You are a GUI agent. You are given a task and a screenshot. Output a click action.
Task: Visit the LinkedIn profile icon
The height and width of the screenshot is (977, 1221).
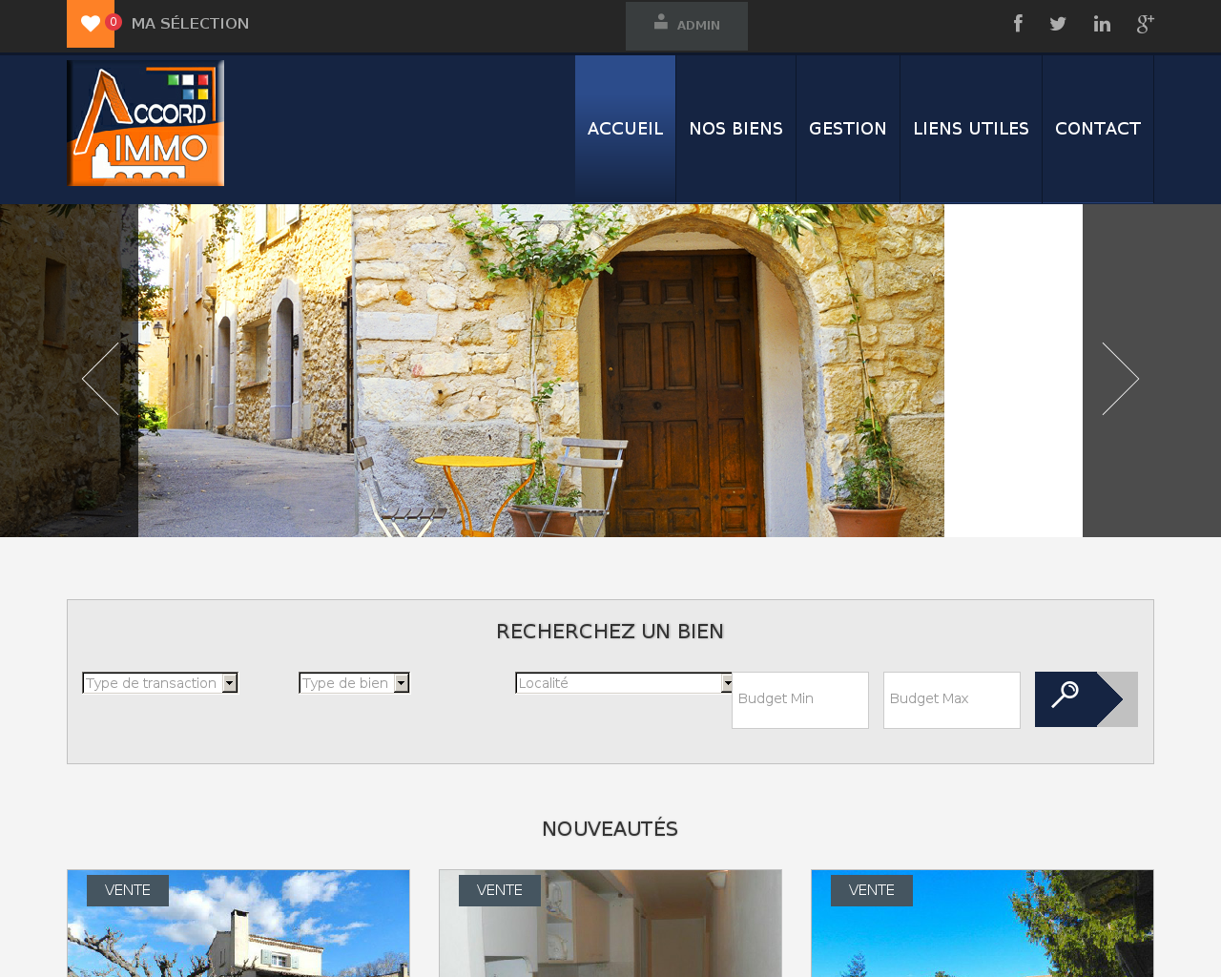[1102, 24]
